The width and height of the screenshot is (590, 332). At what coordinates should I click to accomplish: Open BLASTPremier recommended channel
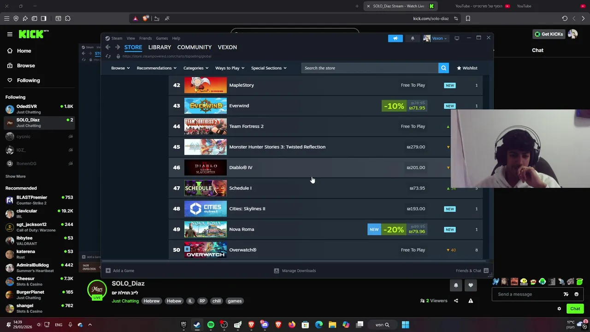pyautogui.click(x=39, y=200)
